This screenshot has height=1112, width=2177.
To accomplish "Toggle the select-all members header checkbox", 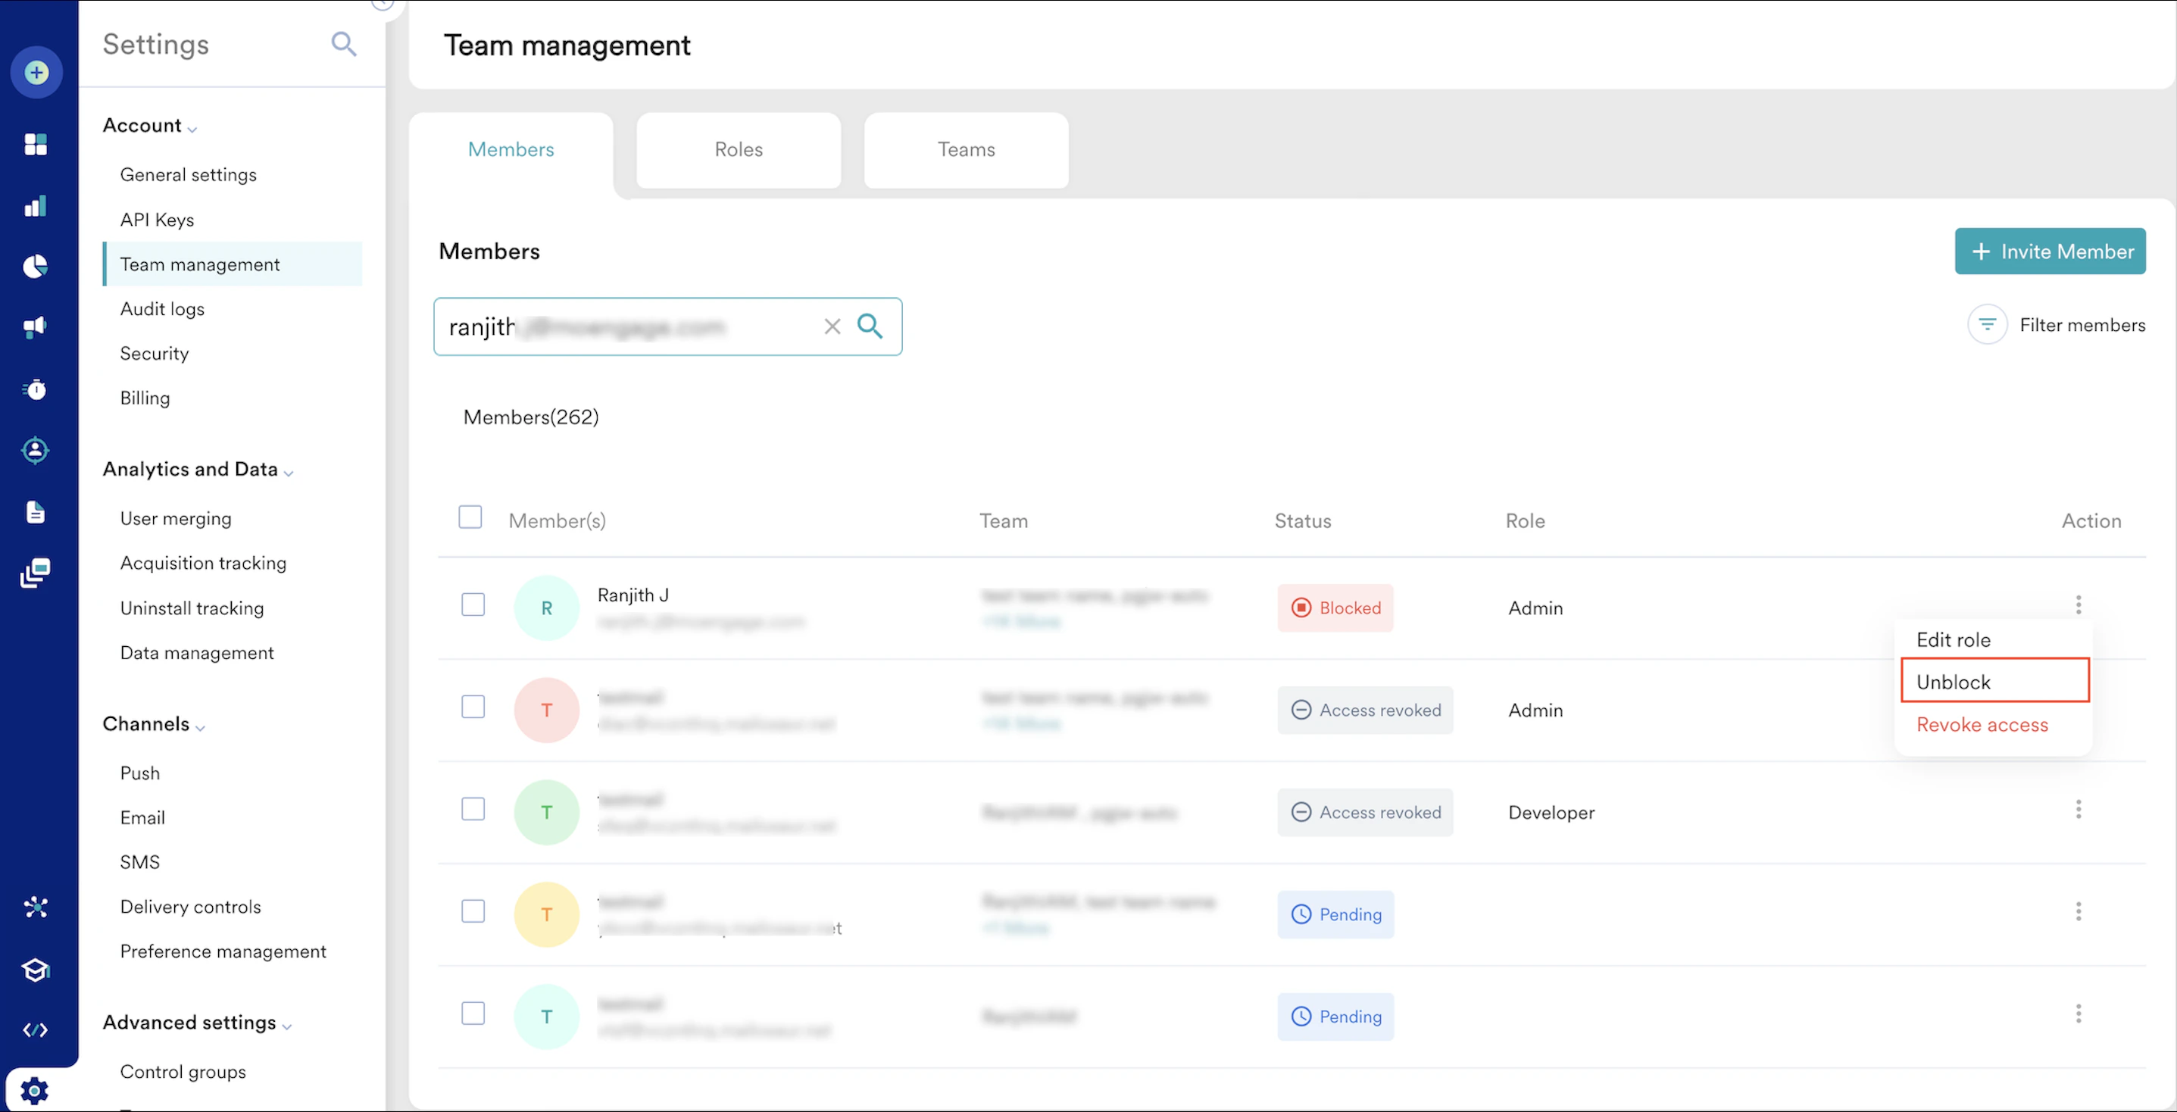I will [x=470, y=517].
